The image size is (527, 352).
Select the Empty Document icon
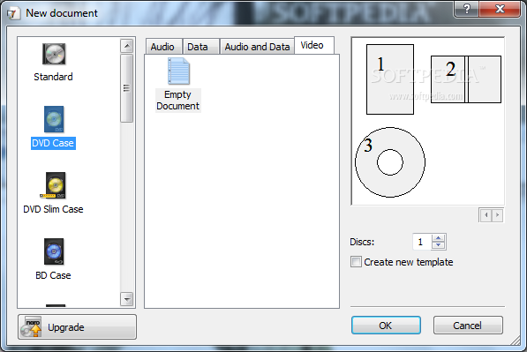tap(178, 71)
